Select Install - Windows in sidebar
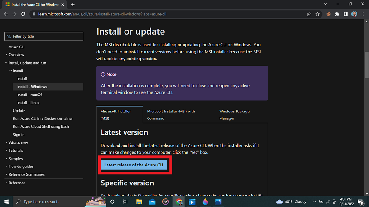Viewport: 369px width, 207px height. coord(48,87)
